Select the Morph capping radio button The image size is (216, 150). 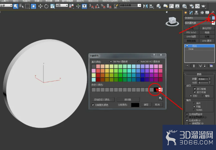coord(191,96)
